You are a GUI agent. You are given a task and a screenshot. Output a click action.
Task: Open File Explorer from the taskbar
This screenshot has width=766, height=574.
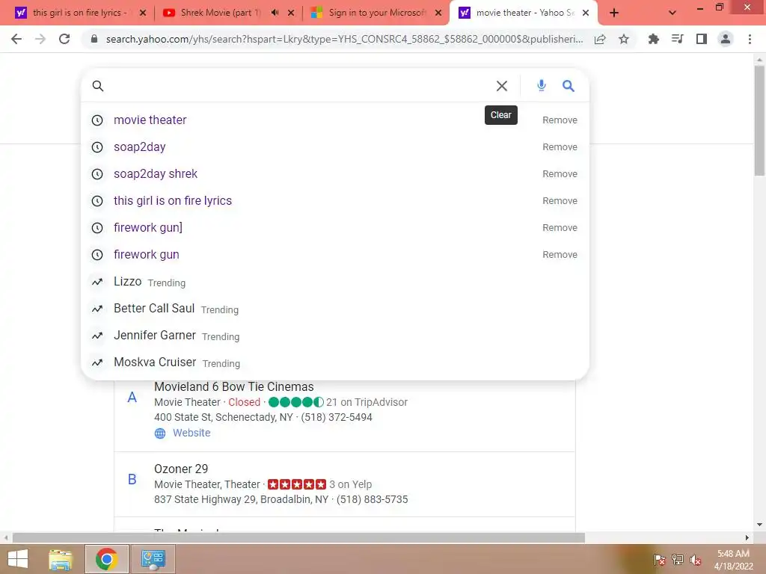(61, 559)
